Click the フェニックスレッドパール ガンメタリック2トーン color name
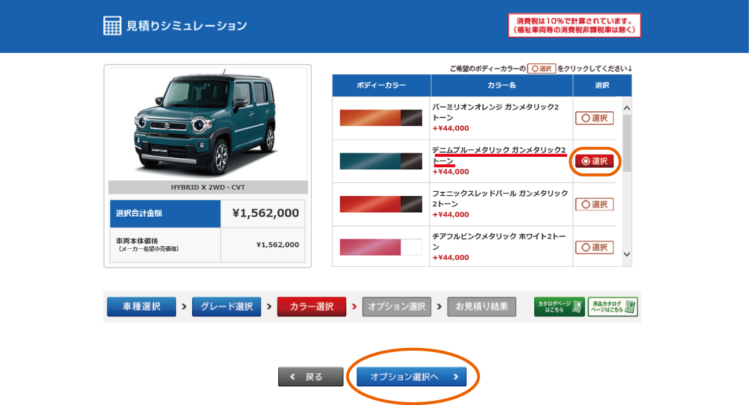749x405 pixels. tap(500, 199)
